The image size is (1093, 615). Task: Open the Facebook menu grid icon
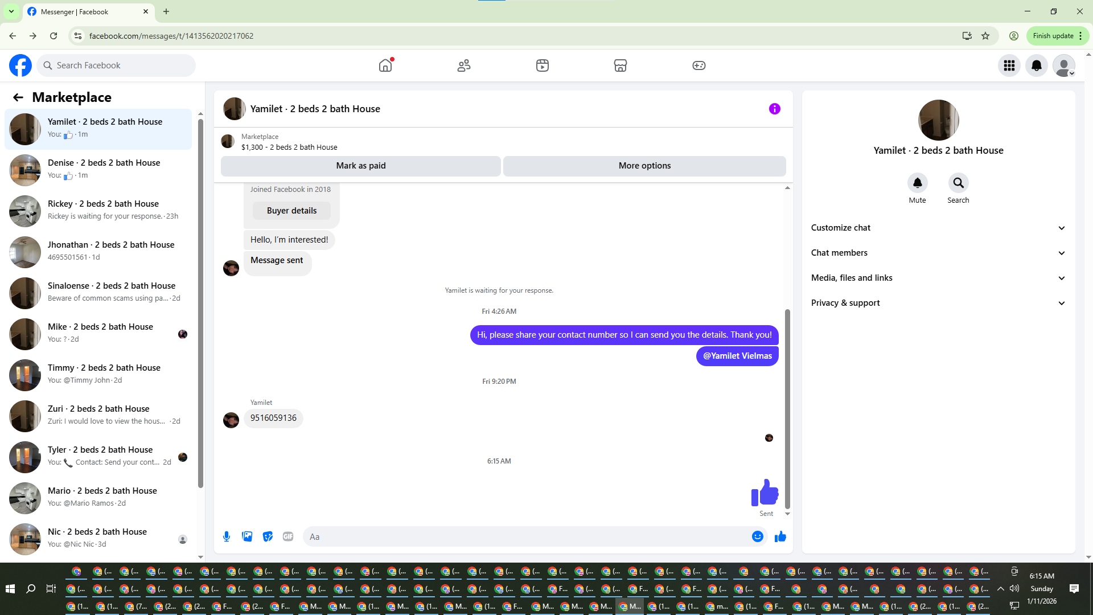[1009, 65]
